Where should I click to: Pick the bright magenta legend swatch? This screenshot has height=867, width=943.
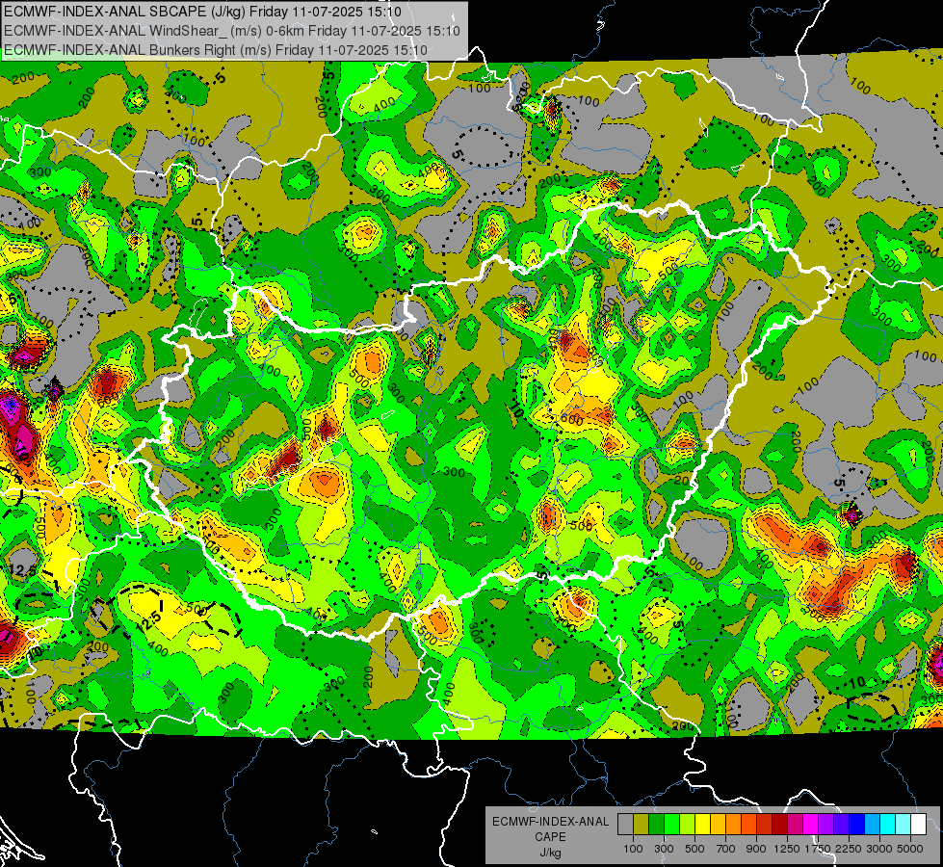click(811, 824)
